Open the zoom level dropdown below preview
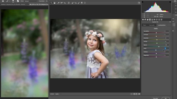 61,94
